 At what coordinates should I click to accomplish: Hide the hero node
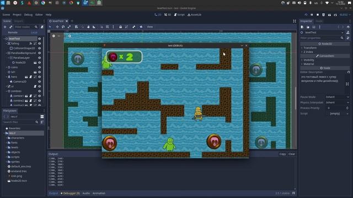40,77
